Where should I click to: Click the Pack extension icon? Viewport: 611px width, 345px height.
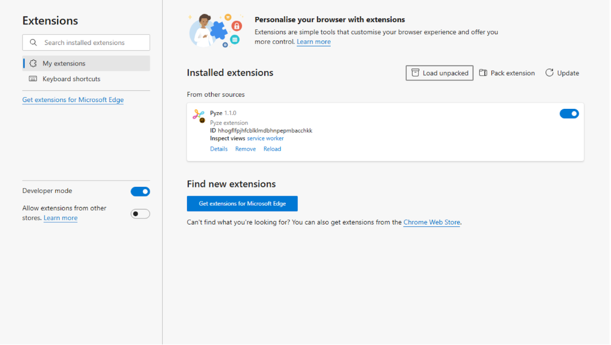tap(484, 73)
